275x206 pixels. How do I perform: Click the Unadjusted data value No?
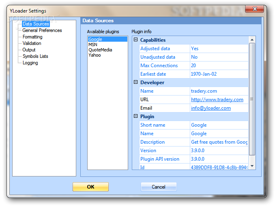[x=219, y=57]
